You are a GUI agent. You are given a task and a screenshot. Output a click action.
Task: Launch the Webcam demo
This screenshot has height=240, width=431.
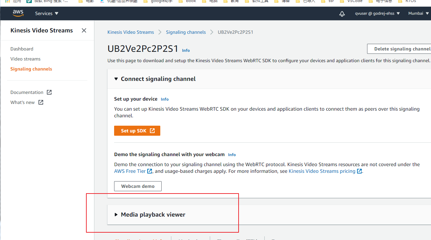138,186
